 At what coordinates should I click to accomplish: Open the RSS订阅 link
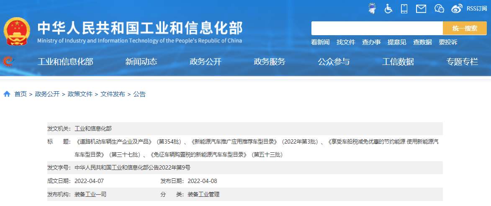point(477,8)
